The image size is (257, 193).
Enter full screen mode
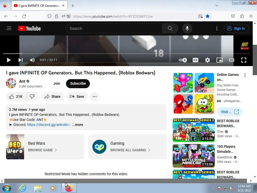click(x=244, y=60)
